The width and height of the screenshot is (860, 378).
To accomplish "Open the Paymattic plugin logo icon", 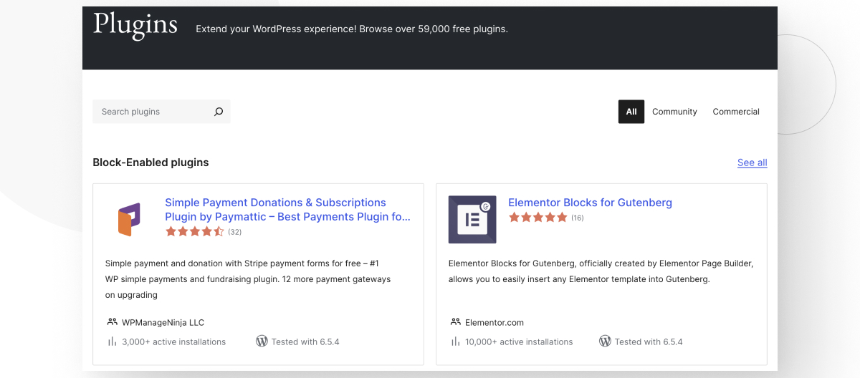I will [129, 220].
